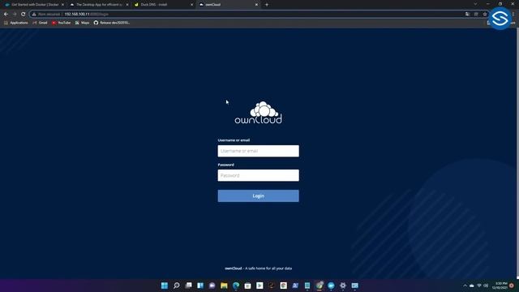Launch Microsoft Edge from taskbar
Image resolution: width=519 pixels, height=292 pixels.
236,286
